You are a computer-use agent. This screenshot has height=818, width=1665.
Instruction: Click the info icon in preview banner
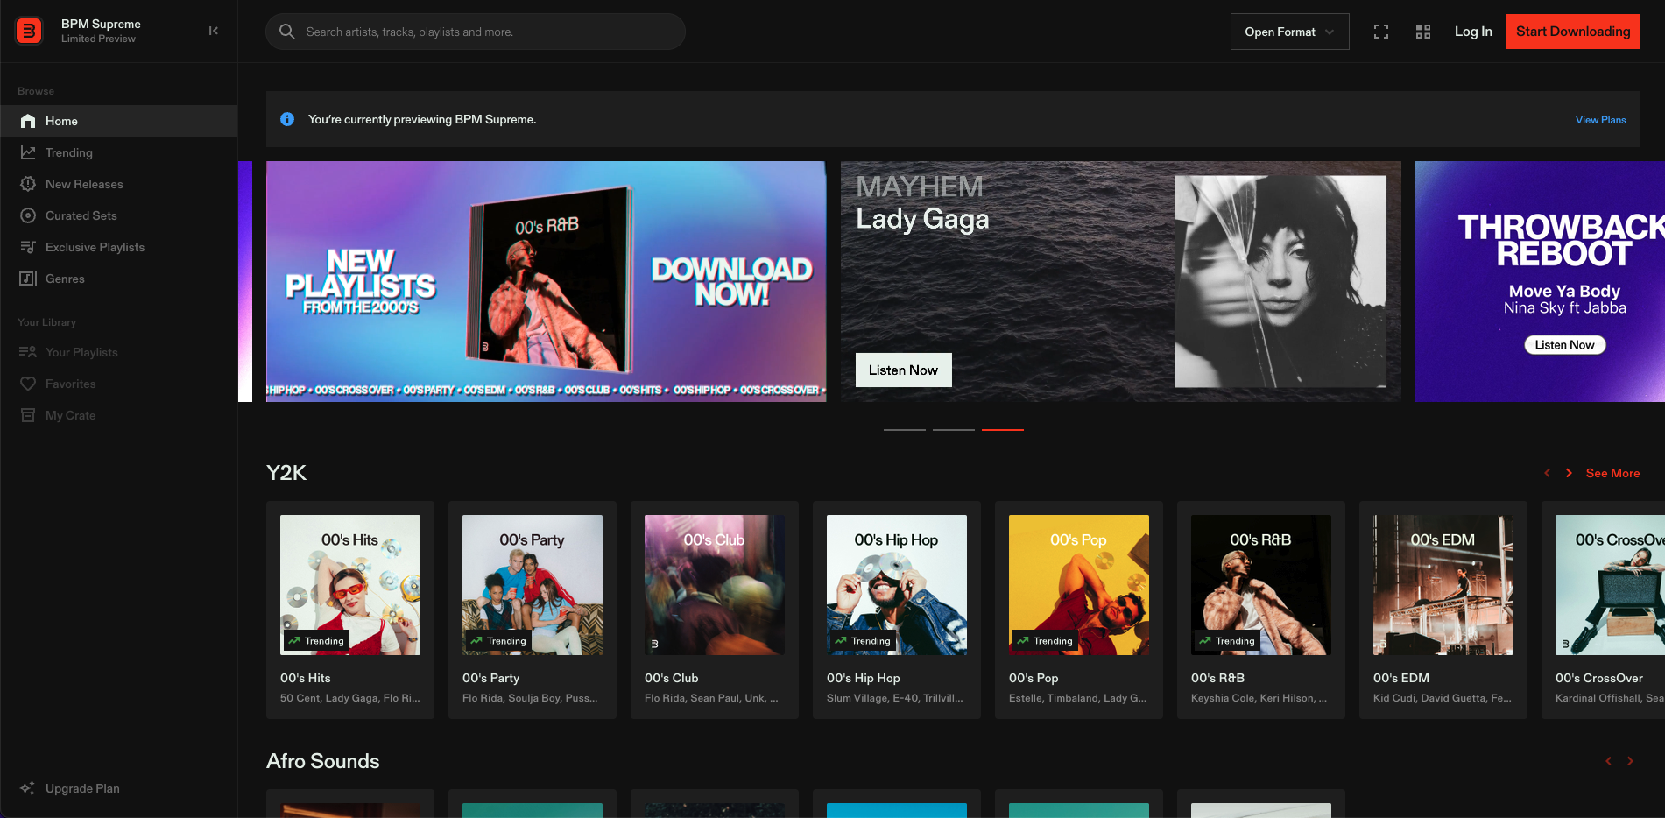click(287, 119)
